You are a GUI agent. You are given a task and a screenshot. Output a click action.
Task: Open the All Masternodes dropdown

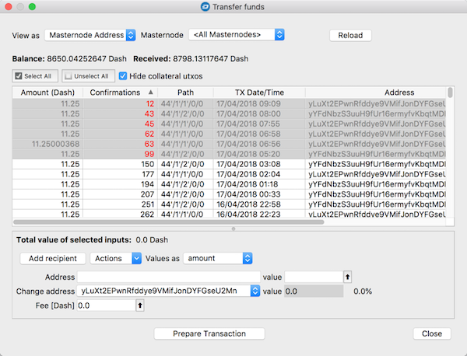pyautogui.click(x=236, y=35)
